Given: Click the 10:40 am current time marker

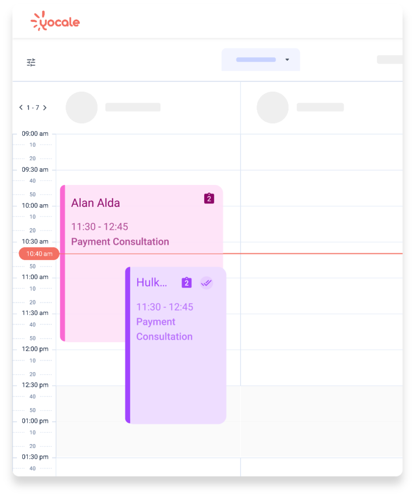Looking at the screenshot, I should coord(39,253).
